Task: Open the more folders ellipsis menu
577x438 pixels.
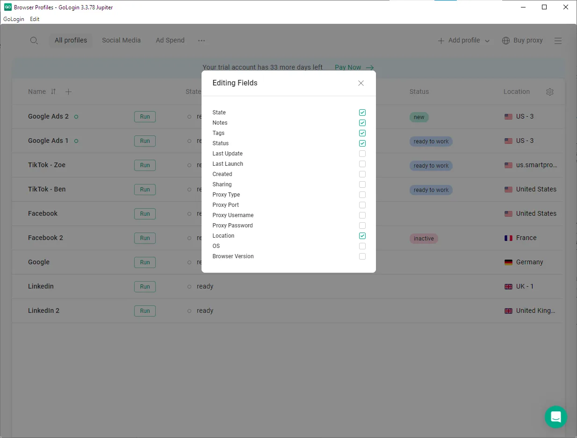Action: (202, 41)
